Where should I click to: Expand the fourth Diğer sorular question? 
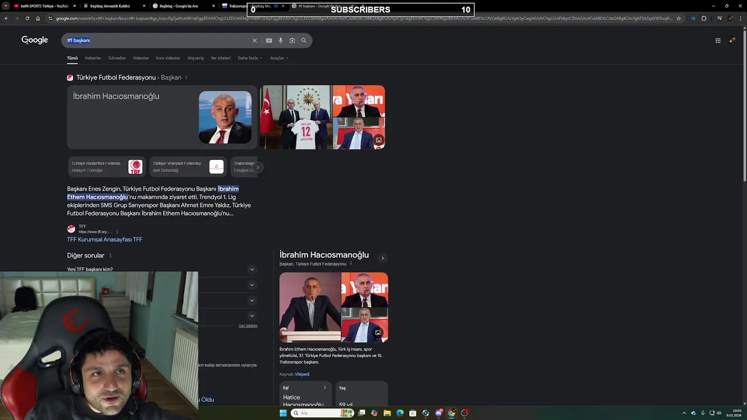[252, 316]
